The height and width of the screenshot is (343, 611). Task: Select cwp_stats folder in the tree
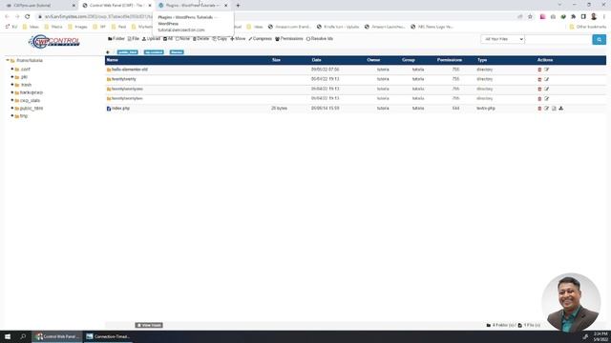[30, 100]
